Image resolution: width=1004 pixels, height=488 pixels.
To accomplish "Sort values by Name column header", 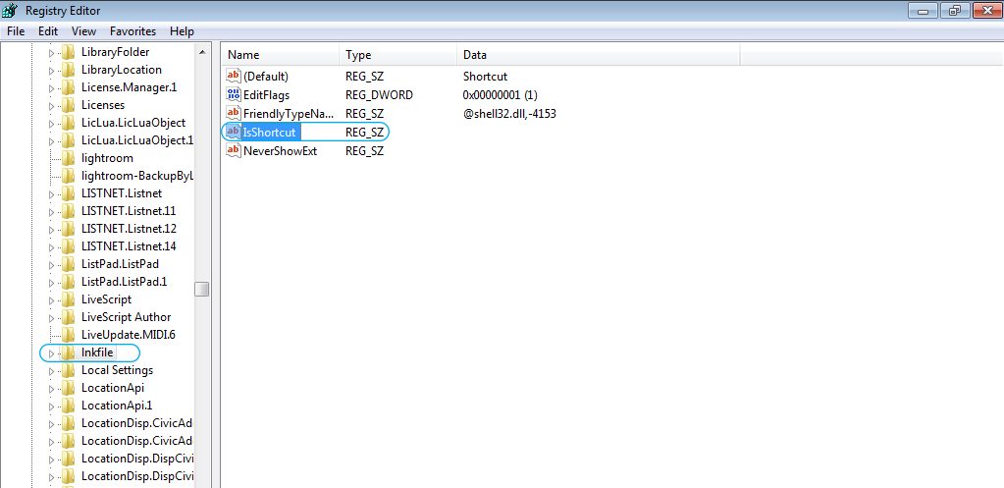I will (280, 55).
